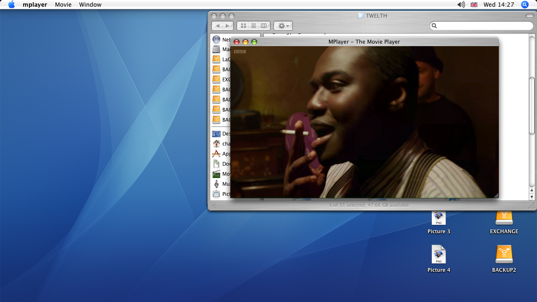Switch Finder to icon view
Viewport: 537px width, 302px height.
click(x=243, y=26)
